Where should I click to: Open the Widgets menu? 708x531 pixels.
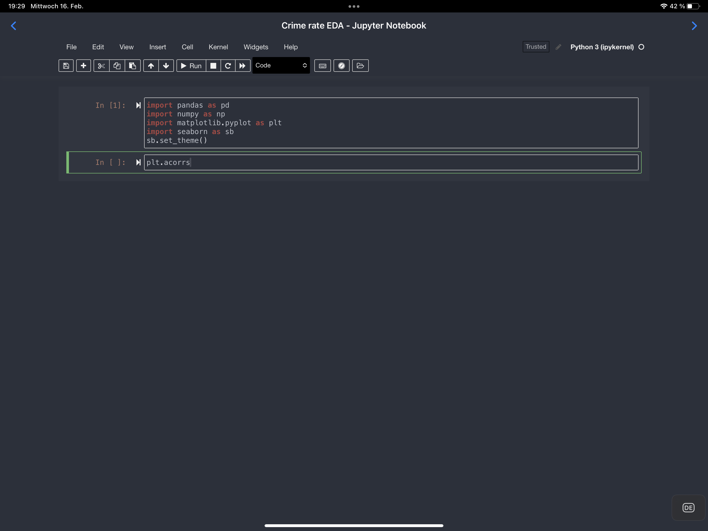coord(256,47)
